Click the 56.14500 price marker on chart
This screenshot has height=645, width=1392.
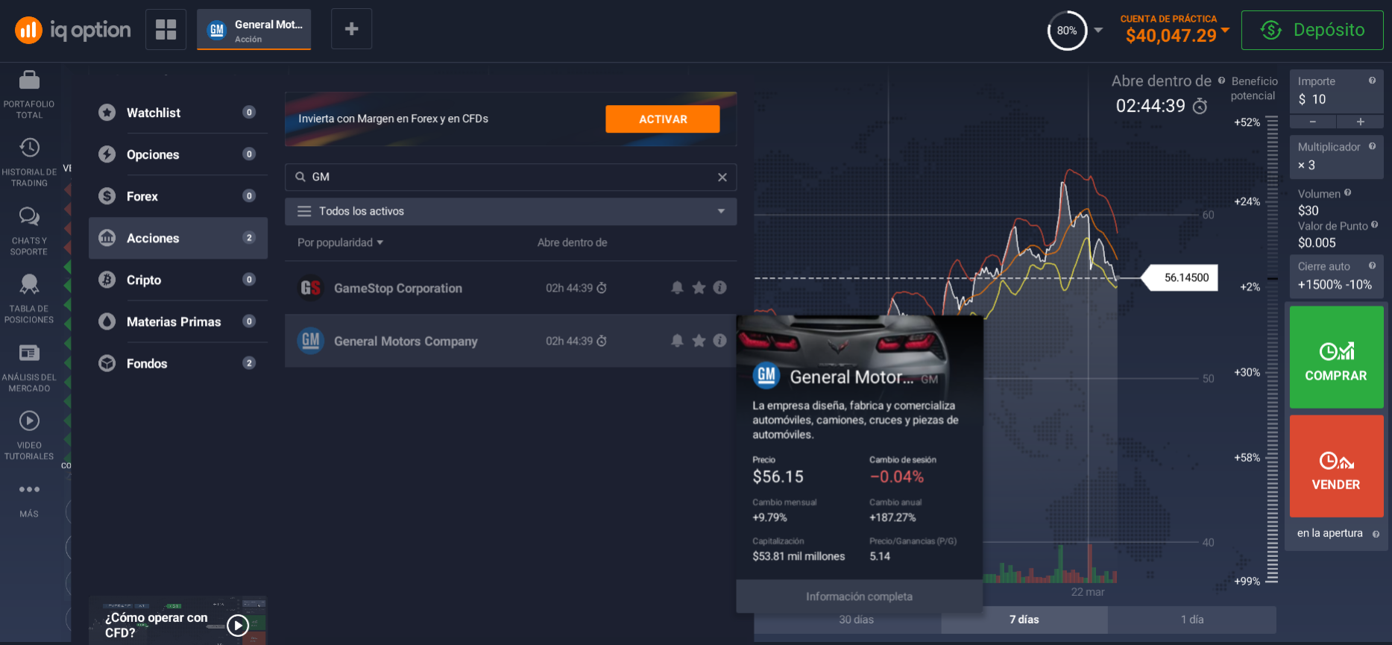coord(1181,277)
